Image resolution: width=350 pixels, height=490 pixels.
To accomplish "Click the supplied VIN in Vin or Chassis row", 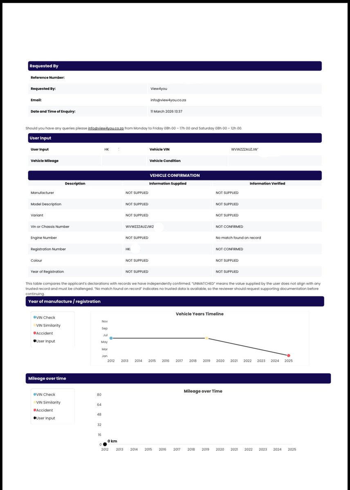I will [x=140, y=227].
